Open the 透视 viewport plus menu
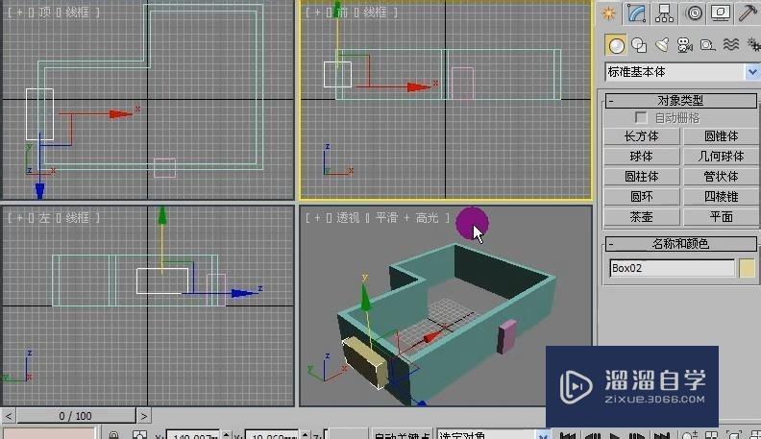Viewport: 761px width, 439px height. coord(317,218)
